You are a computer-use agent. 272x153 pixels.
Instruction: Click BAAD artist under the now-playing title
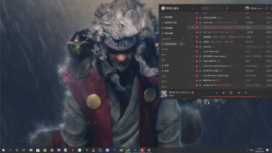point(172,96)
